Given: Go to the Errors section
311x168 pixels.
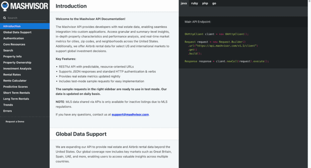Looking at the screenshot, I should coord(7,111).
